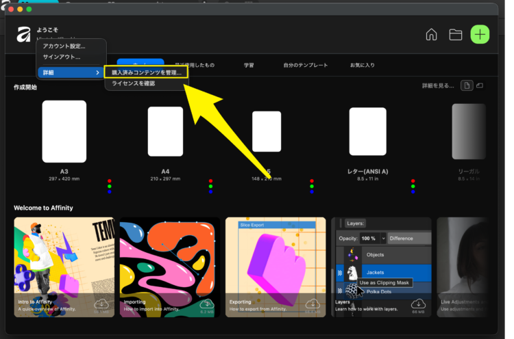The image size is (514, 339).
Task: Open アカウント設定... menu entry
Action: click(x=64, y=46)
